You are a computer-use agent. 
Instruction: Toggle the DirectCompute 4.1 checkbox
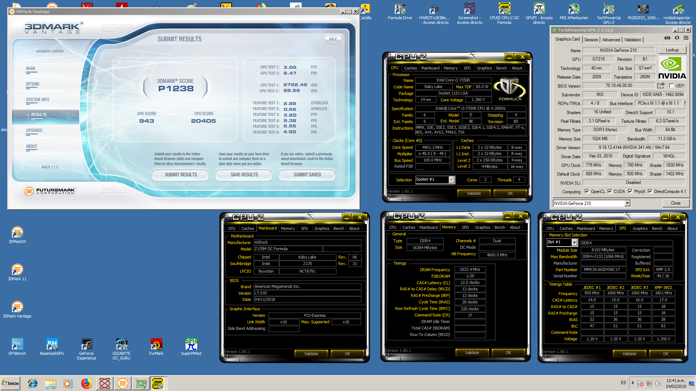click(650, 192)
